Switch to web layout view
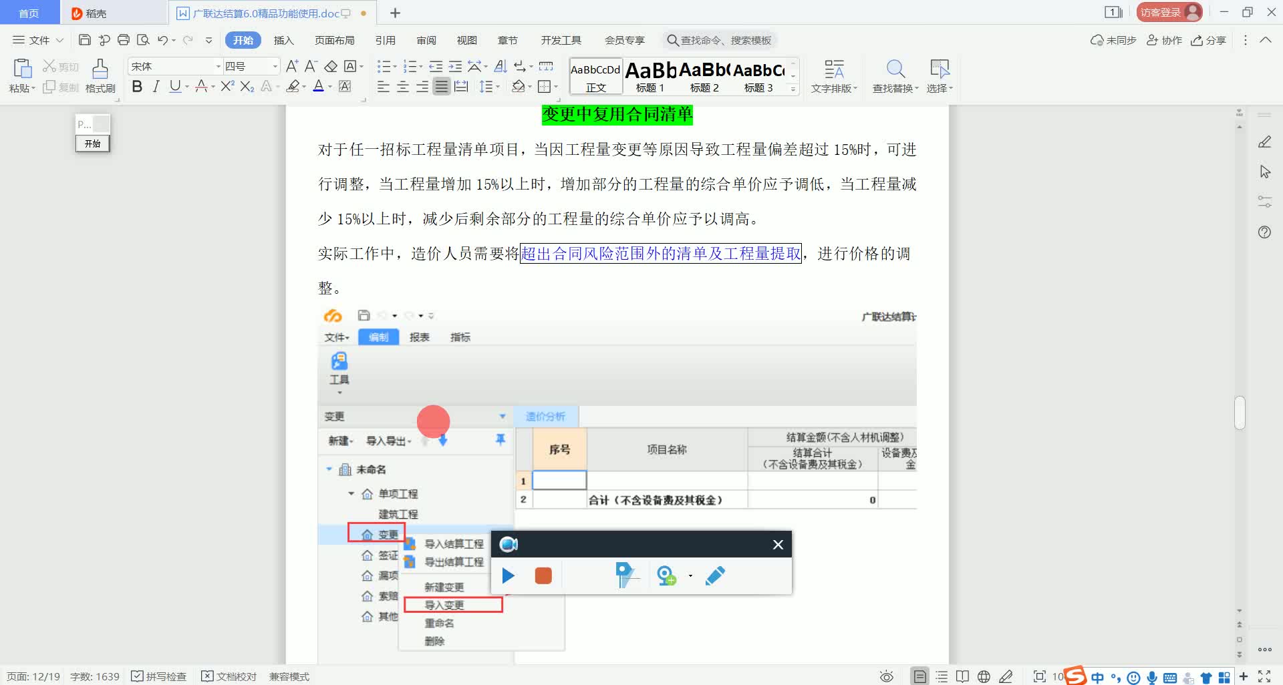The image size is (1283, 685). tap(984, 676)
